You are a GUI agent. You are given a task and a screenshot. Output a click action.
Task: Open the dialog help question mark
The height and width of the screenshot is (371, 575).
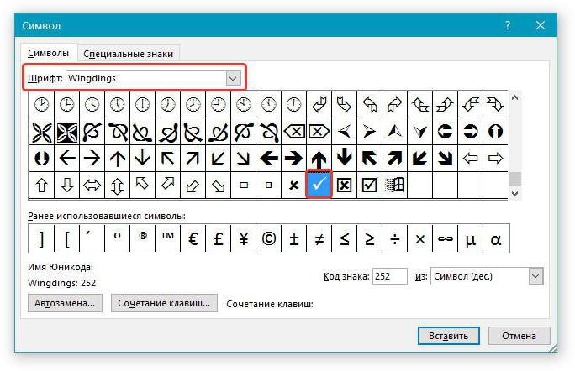[x=508, y=25]
